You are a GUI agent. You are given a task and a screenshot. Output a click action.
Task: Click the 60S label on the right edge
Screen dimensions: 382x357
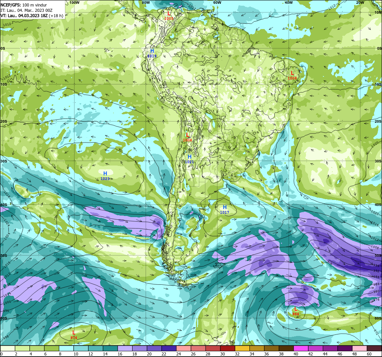(378, 318)
